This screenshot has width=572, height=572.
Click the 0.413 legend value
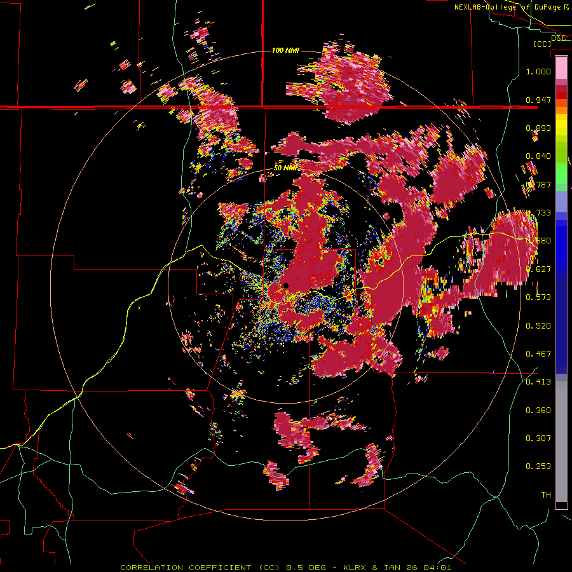click(538, 382)
